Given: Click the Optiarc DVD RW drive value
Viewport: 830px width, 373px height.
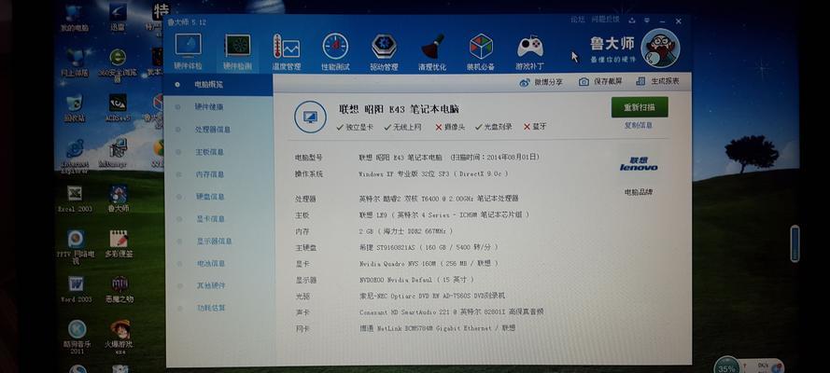Looking at the screenshot, I should [432, 296].
